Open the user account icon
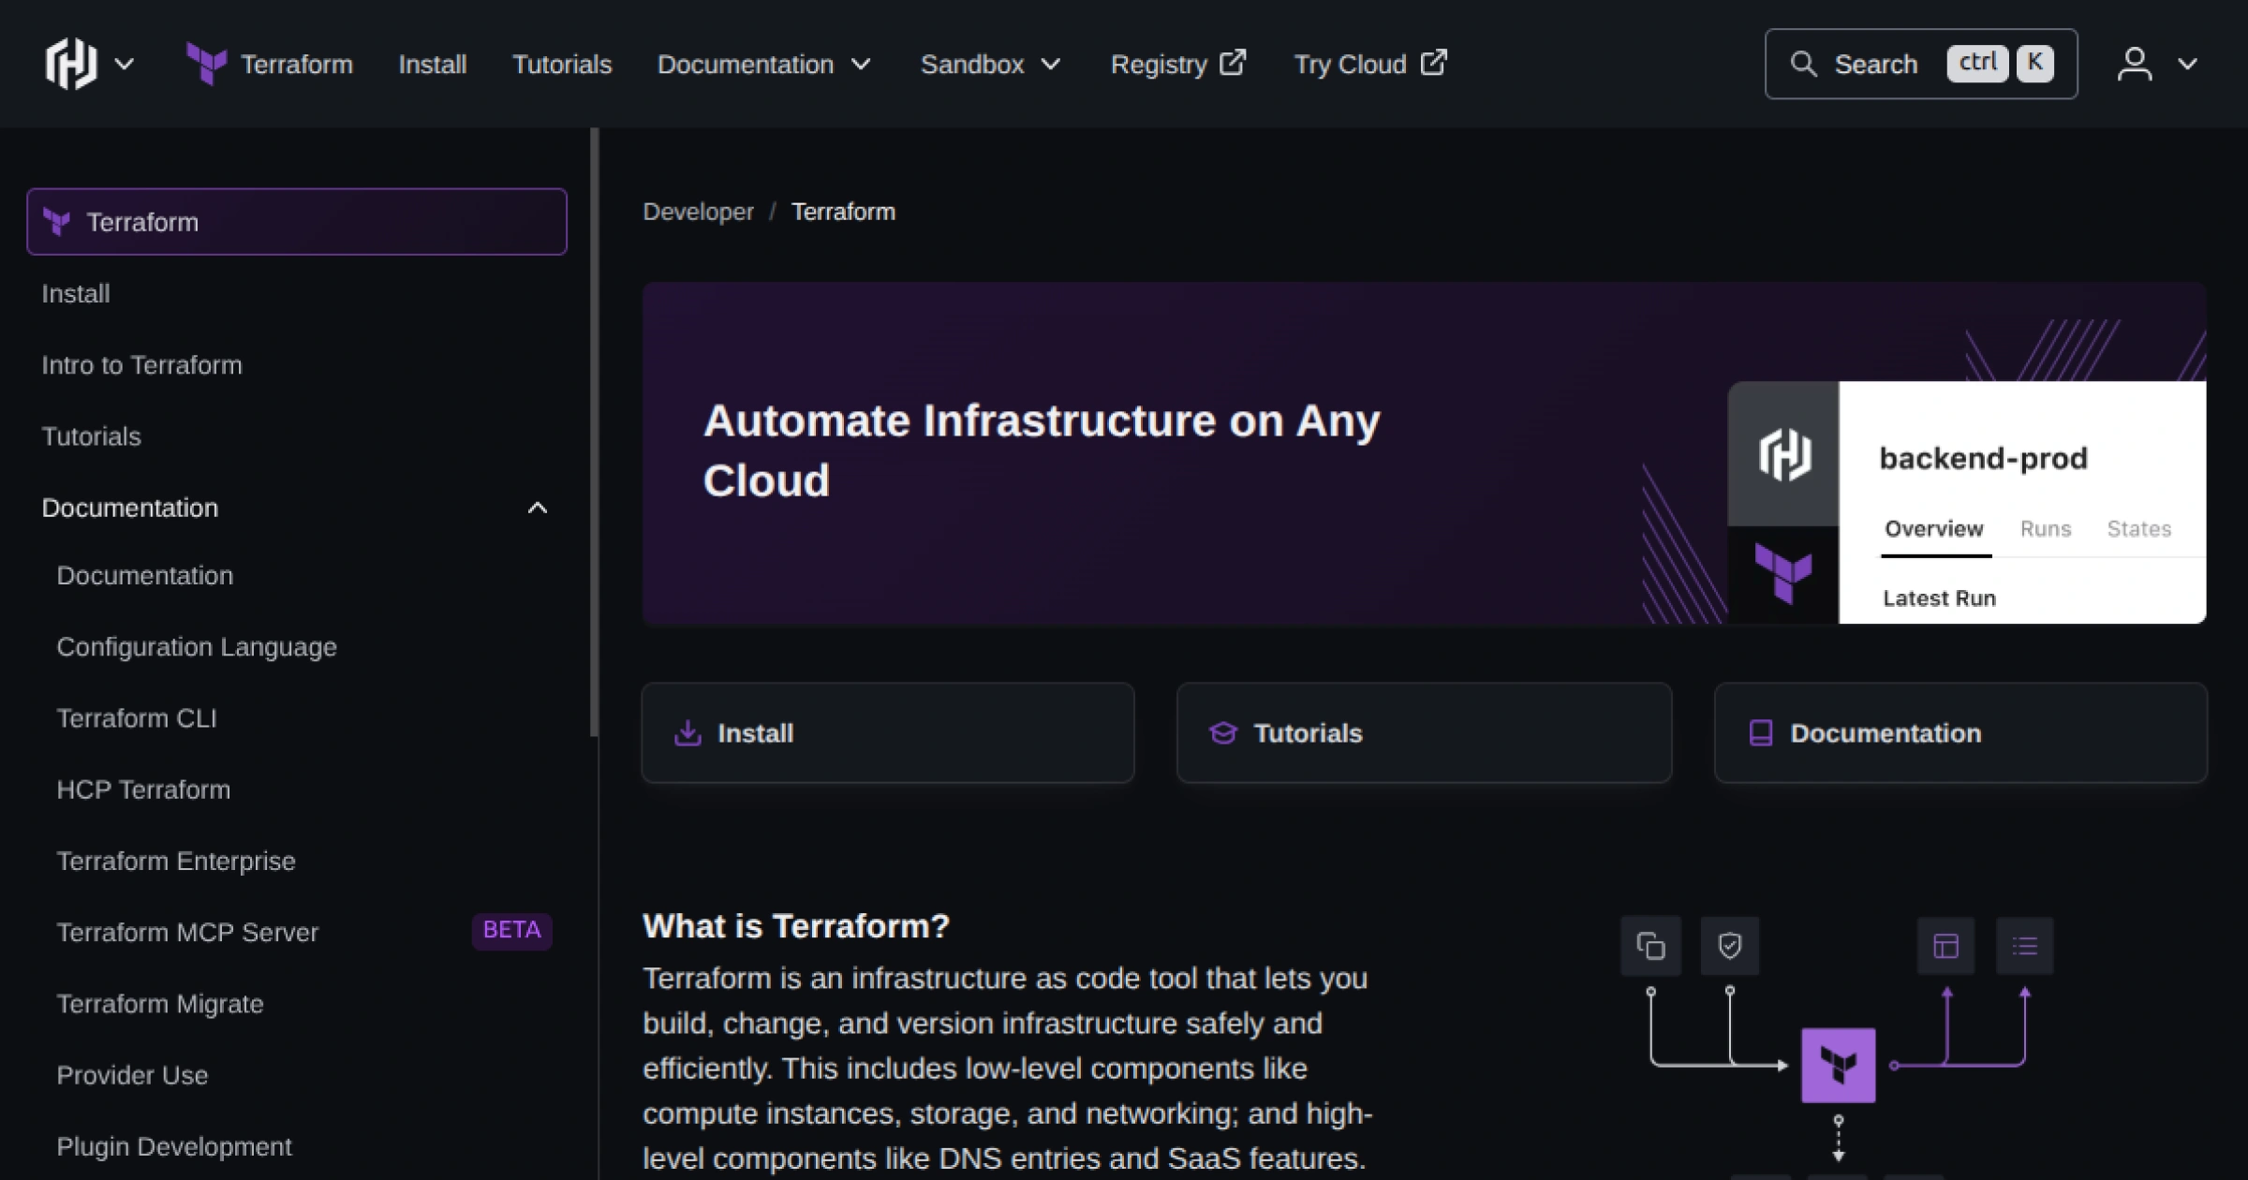 coord(2135,64)
